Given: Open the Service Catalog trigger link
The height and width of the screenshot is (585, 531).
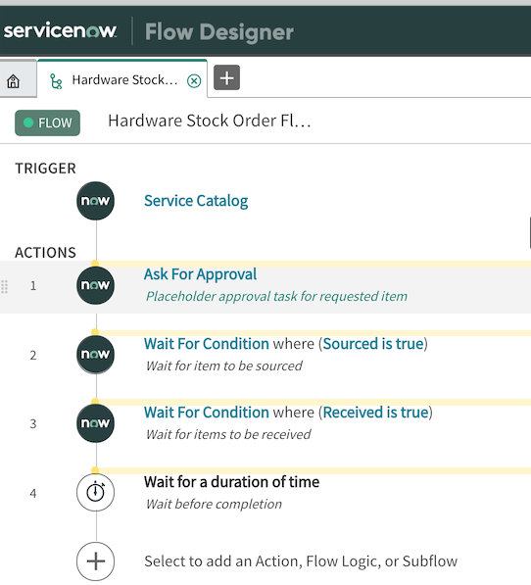Looking at the screenshot, I should pyautogui.click(x=196, y=201).
